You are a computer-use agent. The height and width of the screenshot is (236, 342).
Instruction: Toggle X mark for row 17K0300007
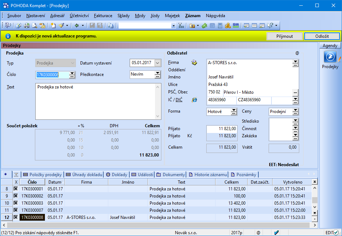[x=16, y=210]
